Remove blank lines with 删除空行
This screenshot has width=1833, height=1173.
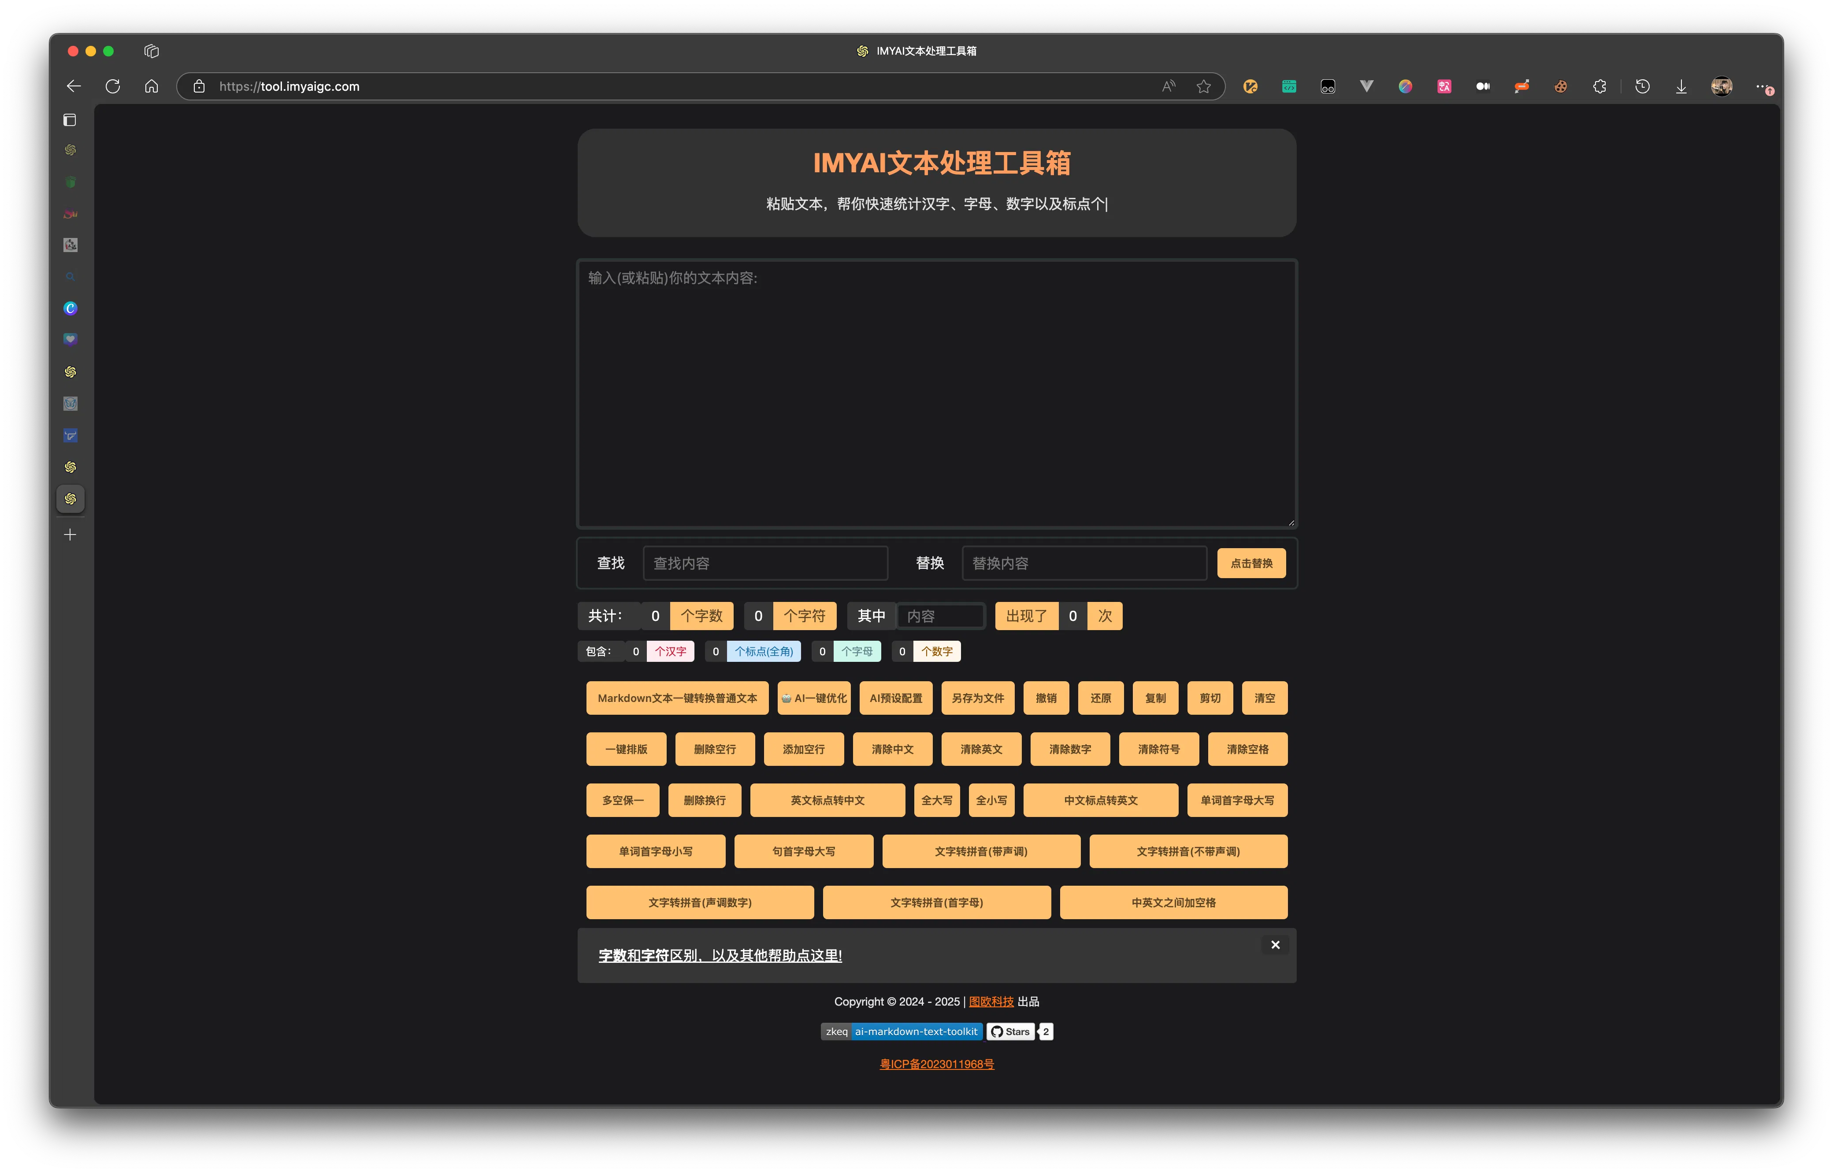click(715, 749)
